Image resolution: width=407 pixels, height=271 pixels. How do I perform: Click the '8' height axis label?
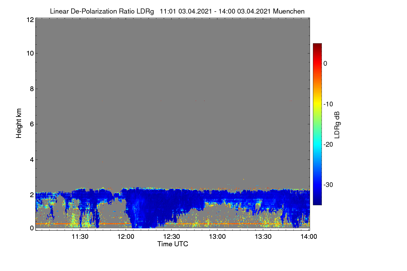click(31, 89)
